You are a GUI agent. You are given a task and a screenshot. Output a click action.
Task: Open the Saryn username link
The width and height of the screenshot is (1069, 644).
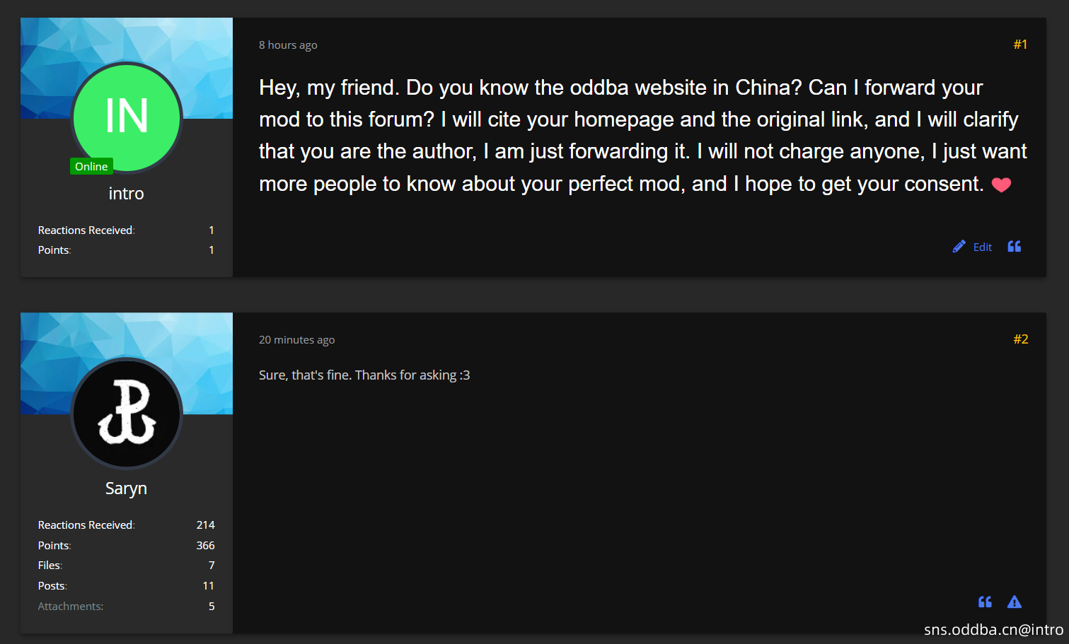coord(126,488)
